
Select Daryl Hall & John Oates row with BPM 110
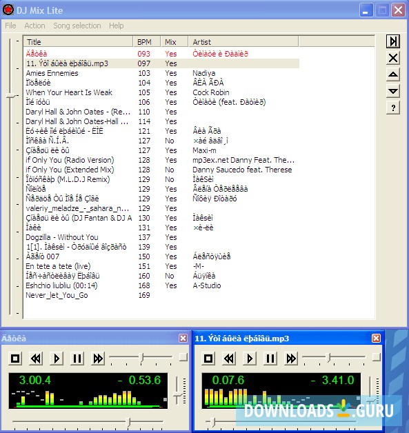pos(162,112)
